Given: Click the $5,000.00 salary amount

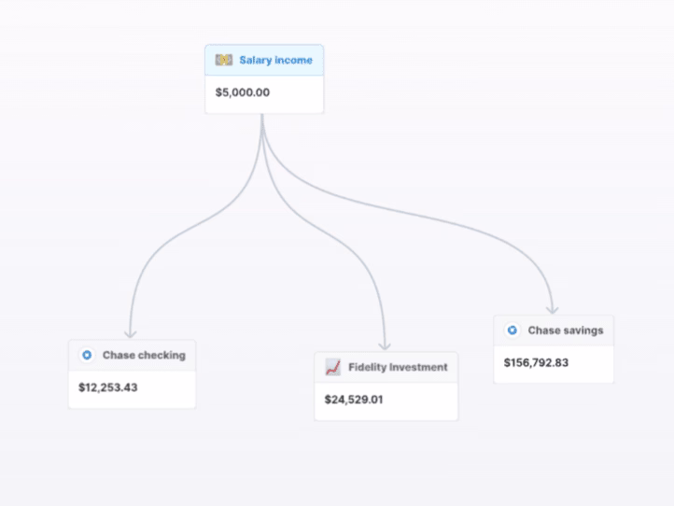Looking at the screenshot, I should 243,92.
